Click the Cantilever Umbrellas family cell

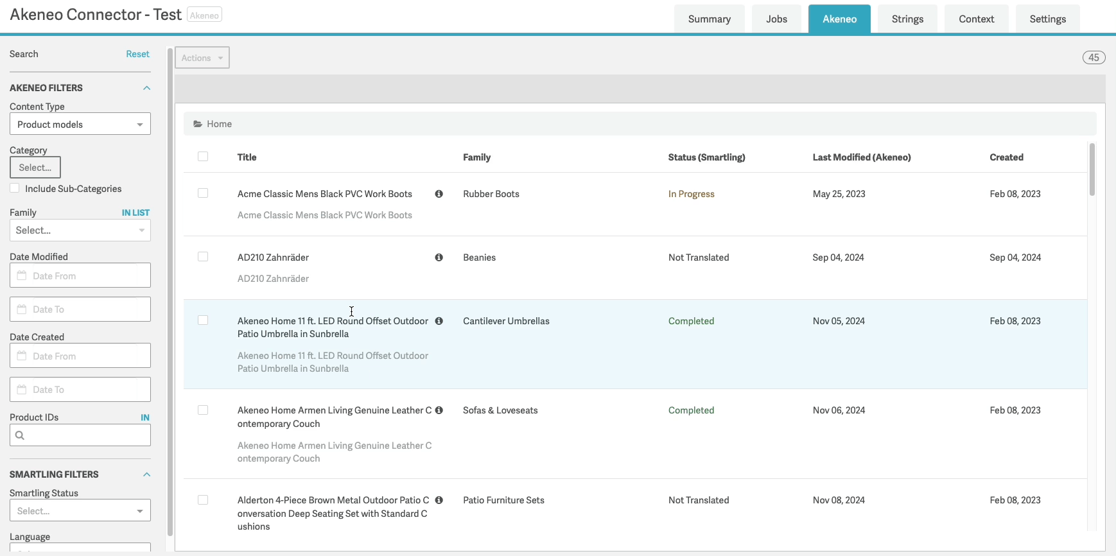(506, 321)
